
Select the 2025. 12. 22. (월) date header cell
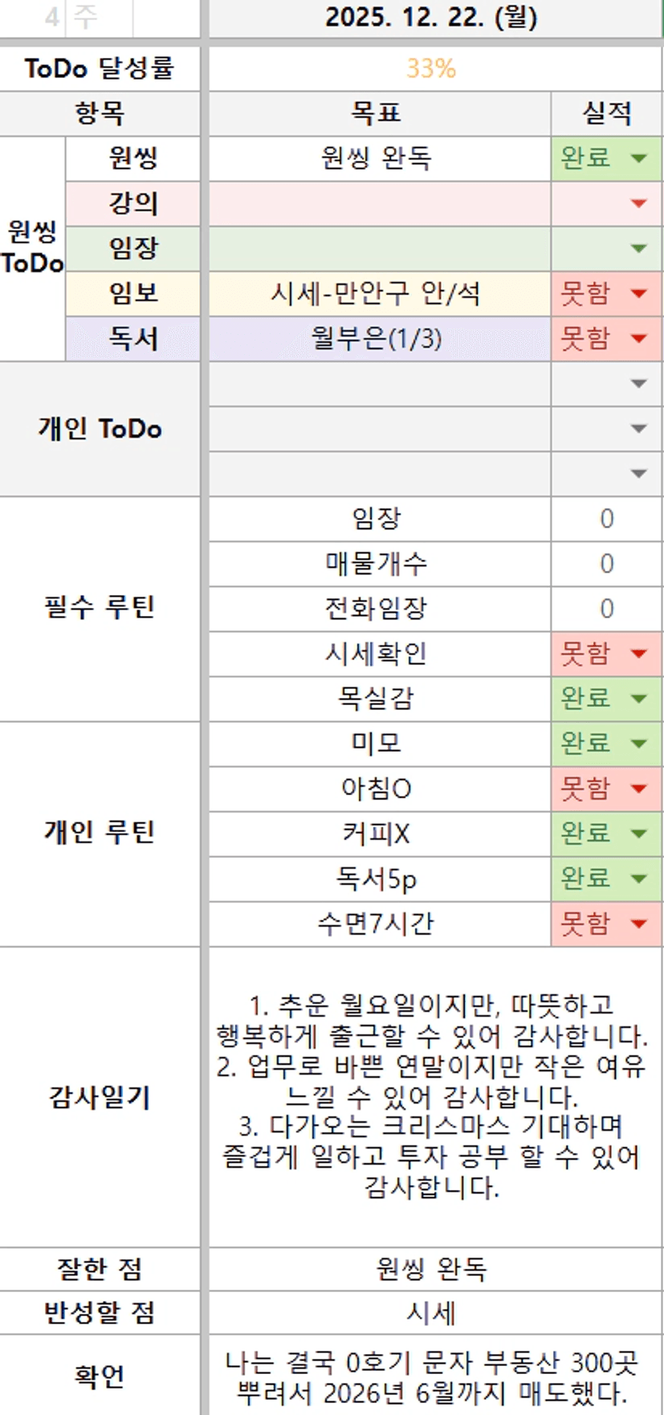(x=432, y=18)
